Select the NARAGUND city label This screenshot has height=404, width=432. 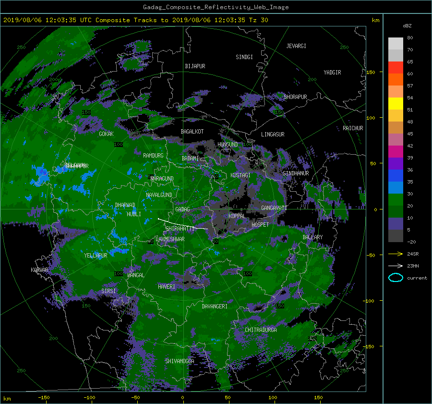point(162,179)
